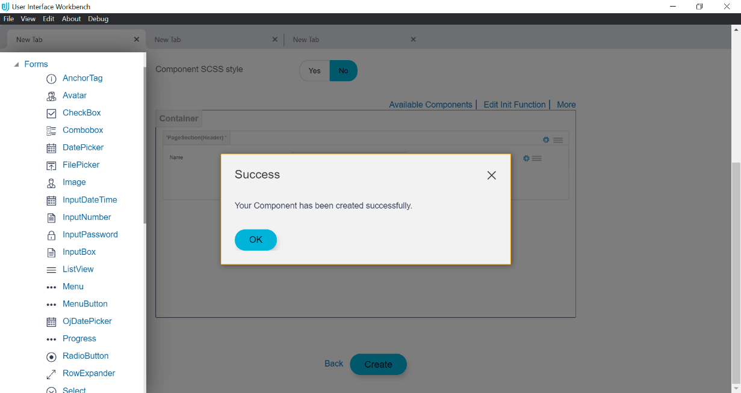Select the DatePicker calendar icon

pos(51,148)
